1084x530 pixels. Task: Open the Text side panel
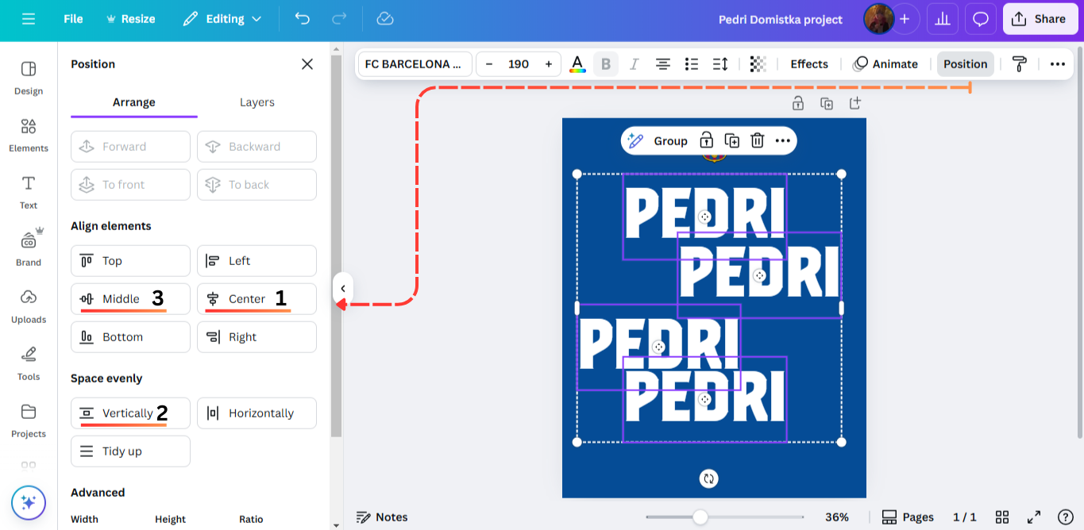coord(29,192)
